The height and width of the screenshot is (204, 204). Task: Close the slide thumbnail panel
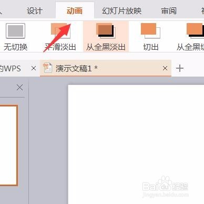pyautogui.click(x=20, y=88)
